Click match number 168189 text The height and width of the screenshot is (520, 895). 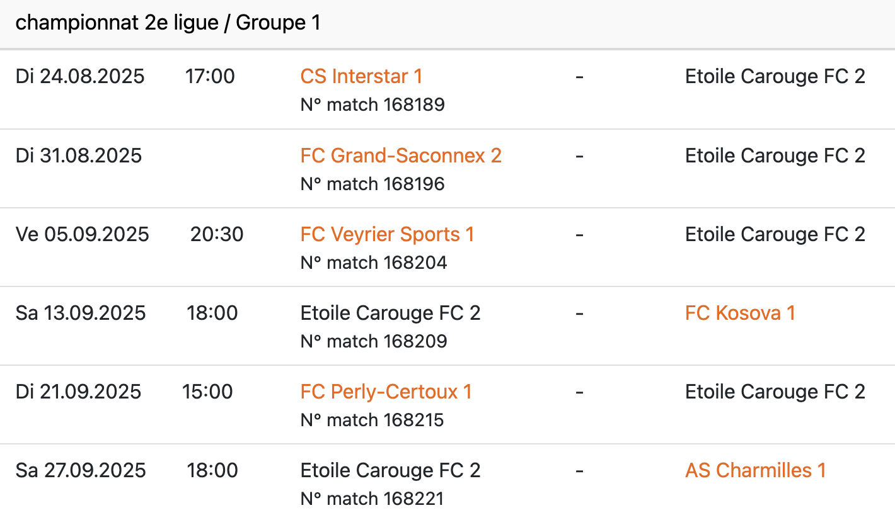point(372,105)
